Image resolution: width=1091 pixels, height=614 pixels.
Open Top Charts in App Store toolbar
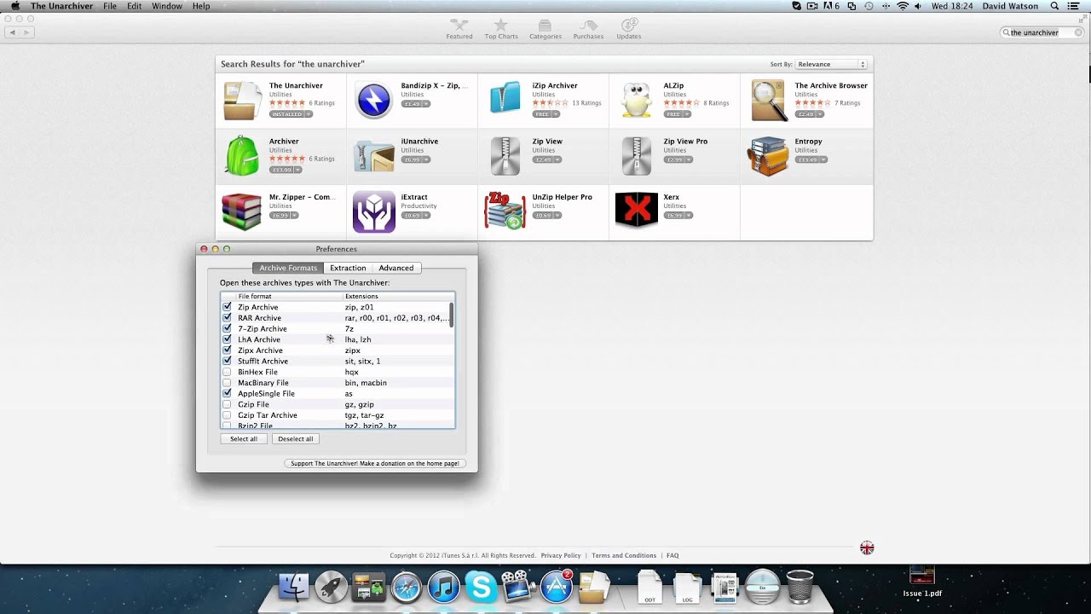click(501, 30)
